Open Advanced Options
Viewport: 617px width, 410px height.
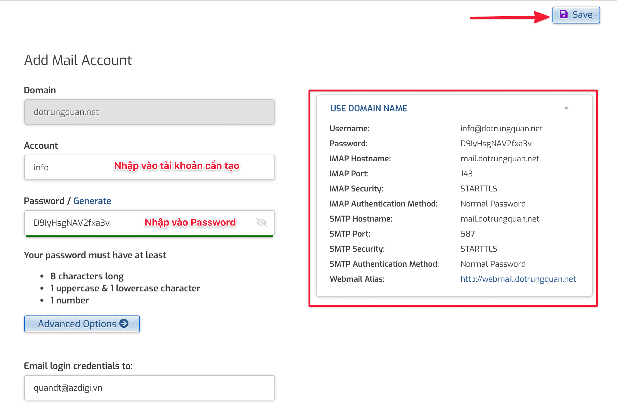[x=81, y=324]
